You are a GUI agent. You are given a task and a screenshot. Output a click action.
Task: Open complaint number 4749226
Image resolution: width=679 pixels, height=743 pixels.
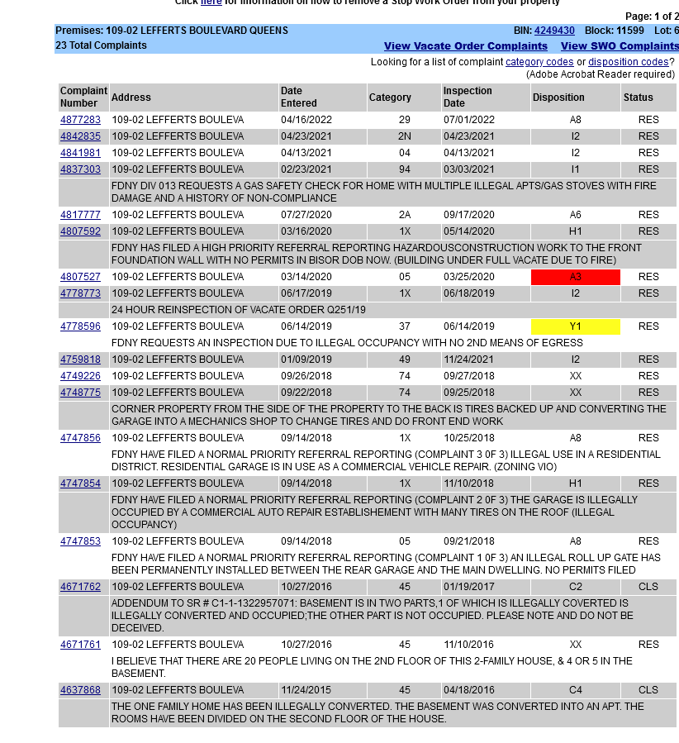coord(80,377)
